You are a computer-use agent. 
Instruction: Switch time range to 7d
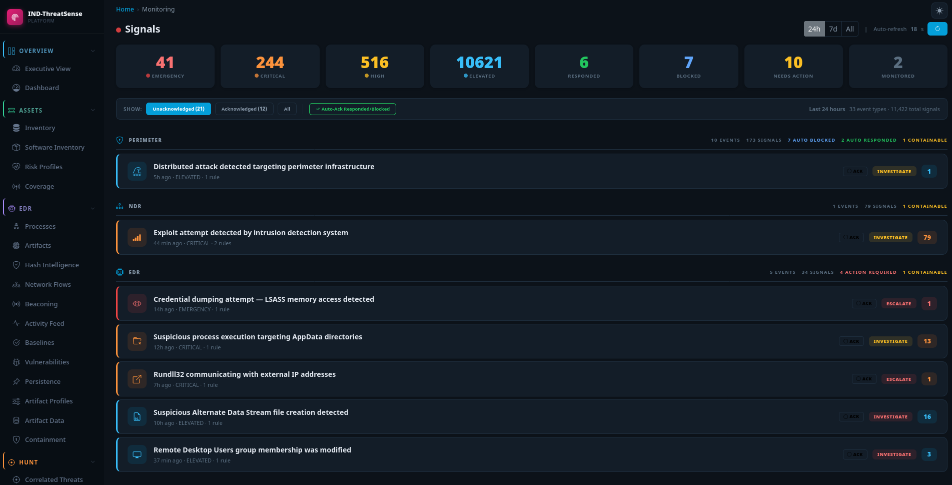tap(833, 29)
